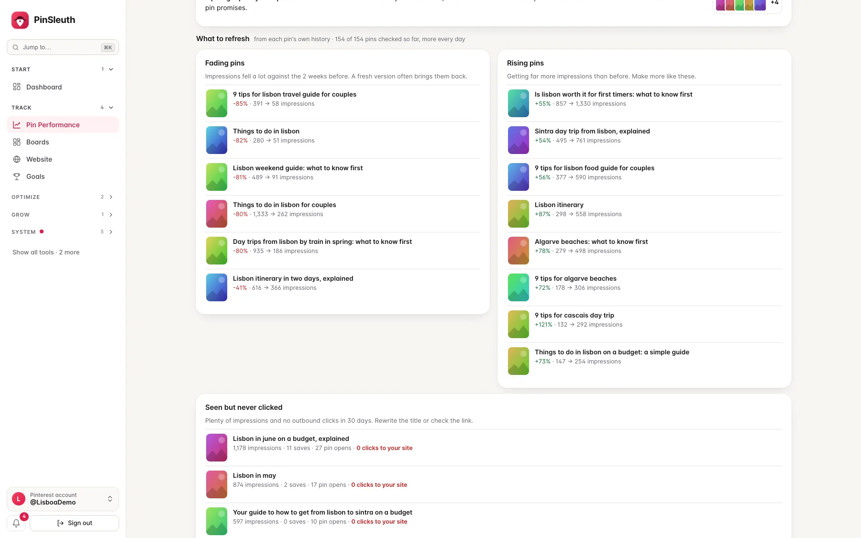Open thumbnail of Algarve beaches pin
Image resolution: width=861 pixels, height=538 pixels.
[x=519, y=251]
